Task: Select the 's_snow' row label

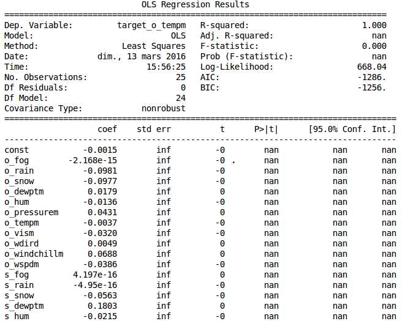Action: pyautogui.click(x=19, y=296)
